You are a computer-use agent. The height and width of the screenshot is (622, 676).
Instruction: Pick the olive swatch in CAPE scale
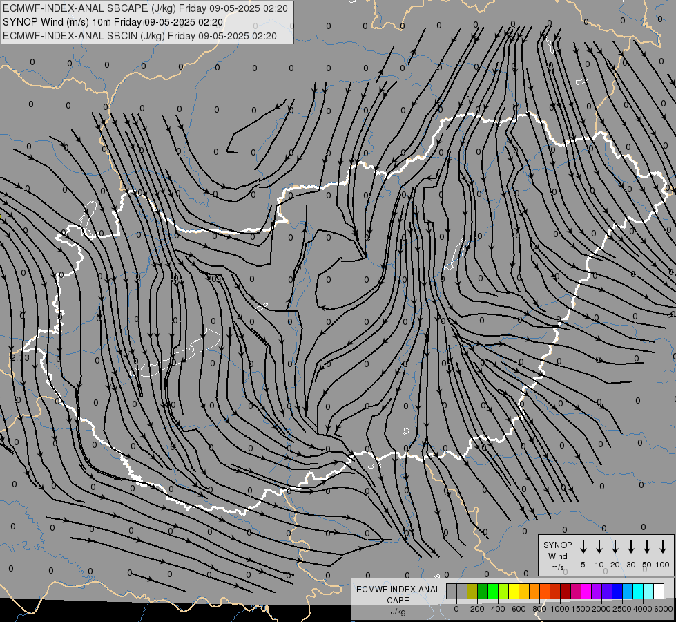pos(472,591)
